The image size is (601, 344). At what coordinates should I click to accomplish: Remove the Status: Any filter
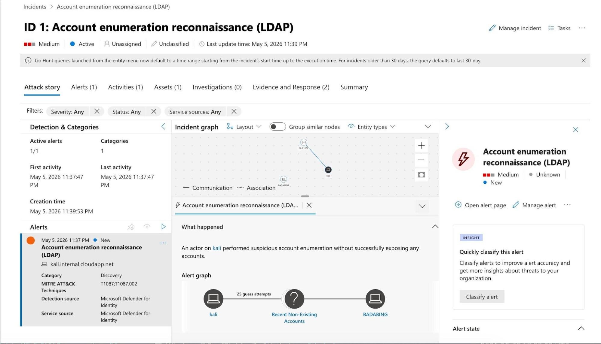tap(154, 111)
